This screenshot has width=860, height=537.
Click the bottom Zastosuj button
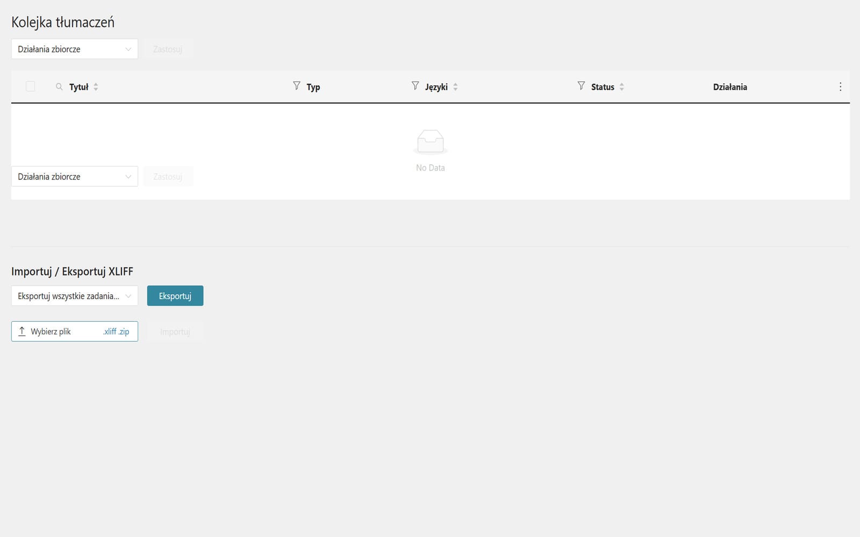click(x=168, y=176)
